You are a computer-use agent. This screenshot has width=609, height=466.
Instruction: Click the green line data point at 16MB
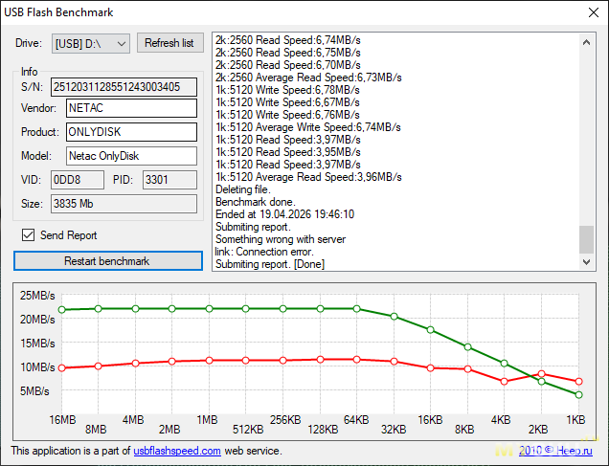(62, 310)
